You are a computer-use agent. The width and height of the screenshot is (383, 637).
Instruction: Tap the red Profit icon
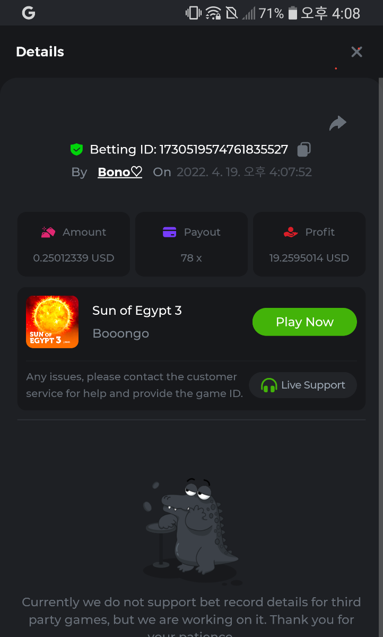point(291,232)
